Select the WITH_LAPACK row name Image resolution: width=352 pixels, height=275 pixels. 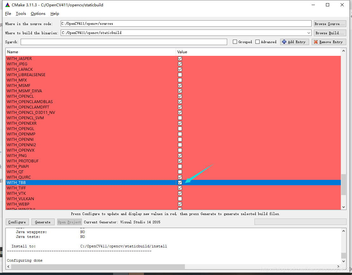tap(20, 69)
